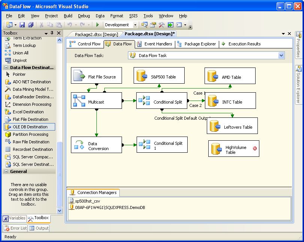Click the Undo toolbar icon
Viewport: 304px width, 242px height.
pyautogui.click(x=69, y=25)
